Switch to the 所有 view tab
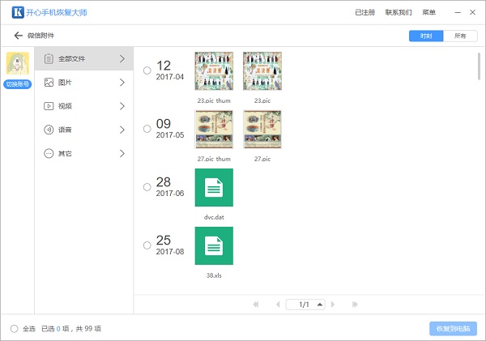This screenshot has height=341, width=486. 460,36
